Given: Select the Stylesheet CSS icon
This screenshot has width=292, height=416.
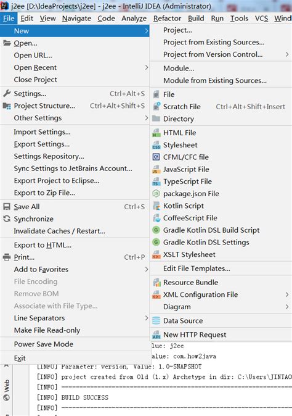Looking at the screenshot, I should pos(156,145).
